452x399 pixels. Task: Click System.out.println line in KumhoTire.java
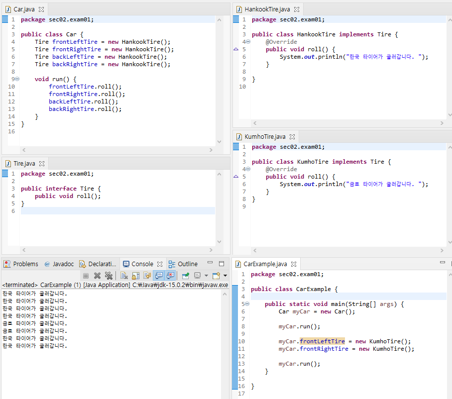click(x=354, y=185)
